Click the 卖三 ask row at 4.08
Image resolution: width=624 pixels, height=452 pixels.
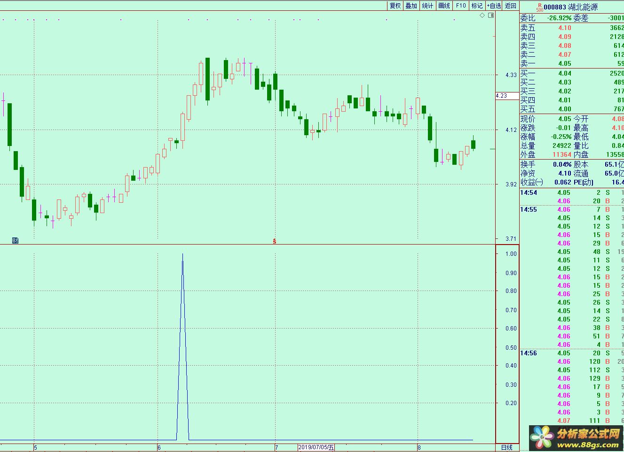click(572, 46)
